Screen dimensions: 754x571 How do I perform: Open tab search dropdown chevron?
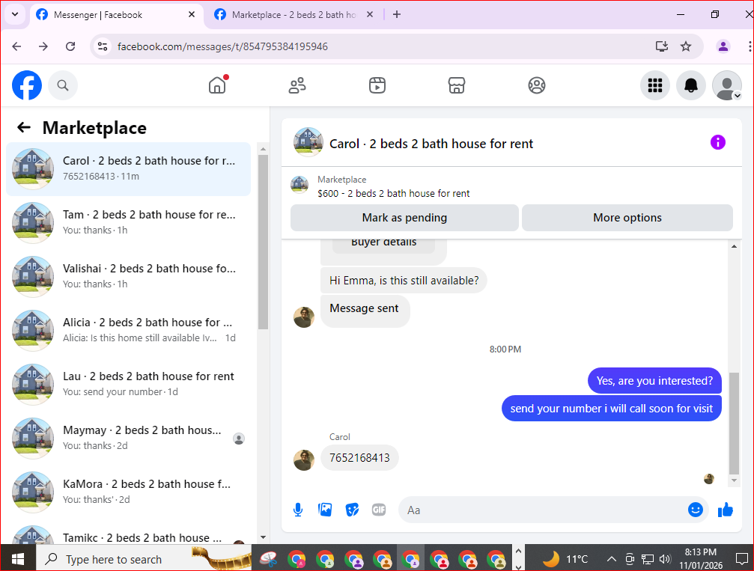[x=15, y=14]
